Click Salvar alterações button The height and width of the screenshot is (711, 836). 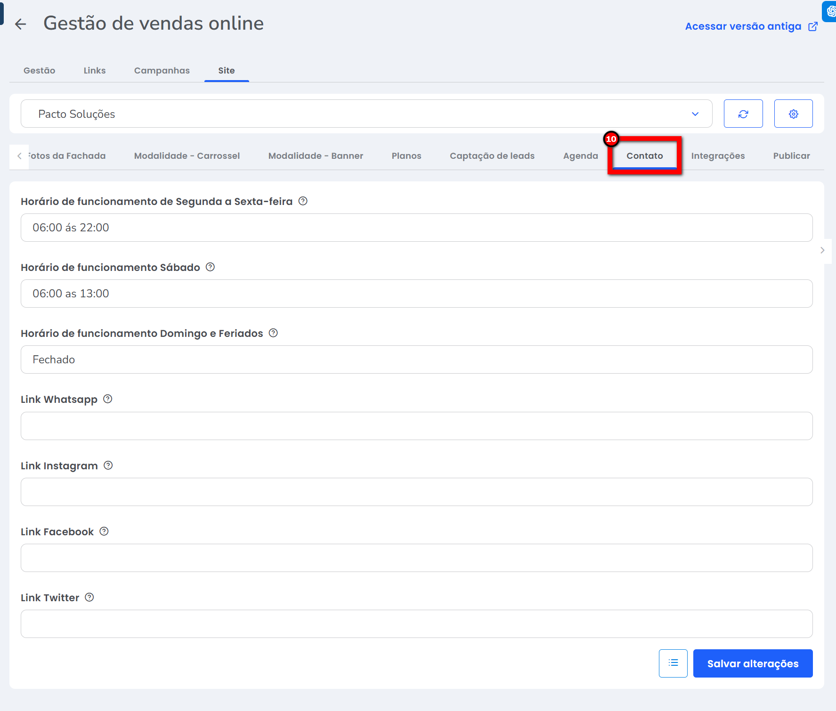(752, 663)
